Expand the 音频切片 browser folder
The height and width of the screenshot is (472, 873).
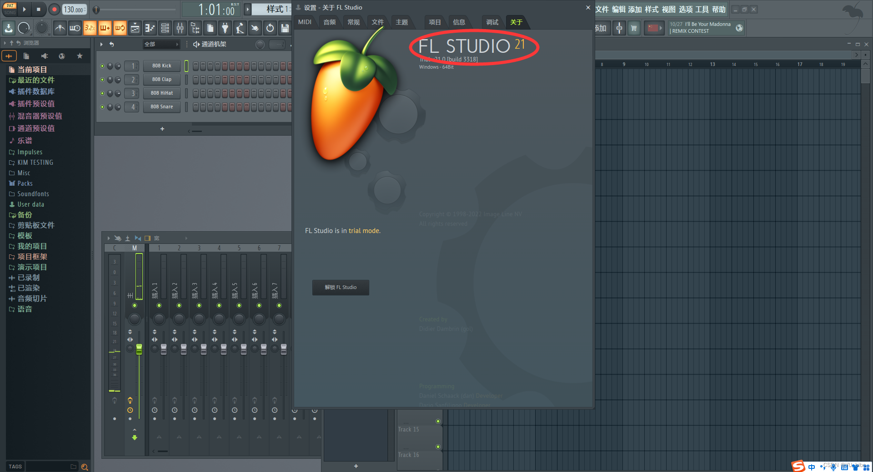point(28,299)
